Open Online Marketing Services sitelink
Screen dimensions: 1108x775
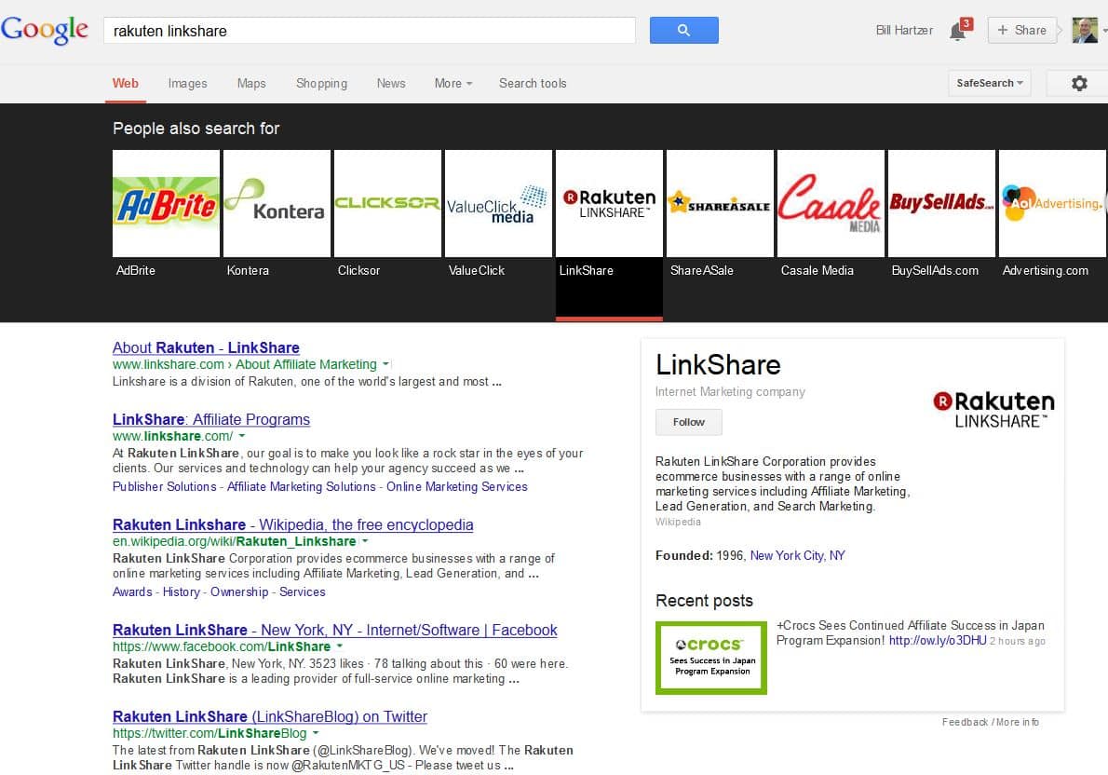pos(456,486)
